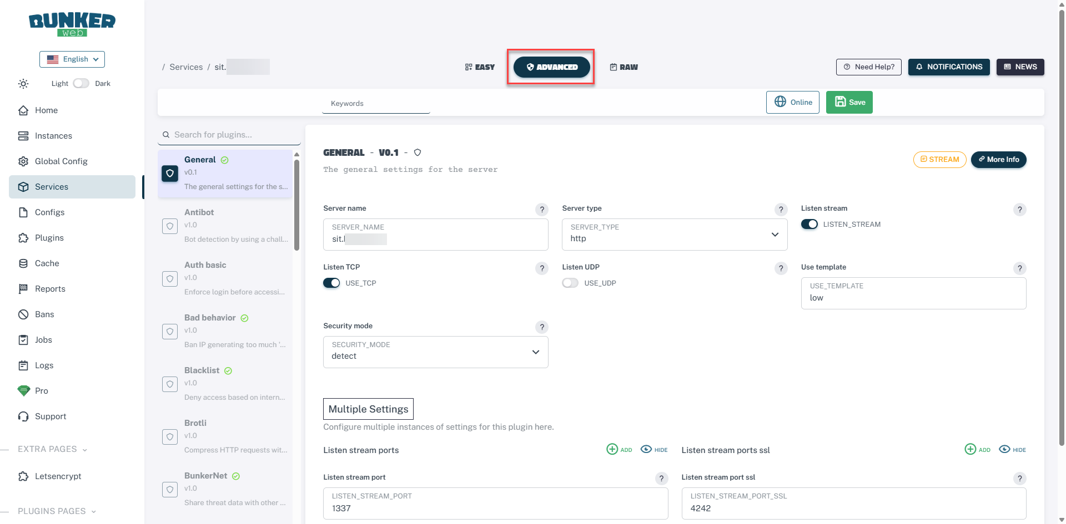Click the Antibot plugin shield icon
Screen dimensions: 1066x524
click(x=170, y=226)
